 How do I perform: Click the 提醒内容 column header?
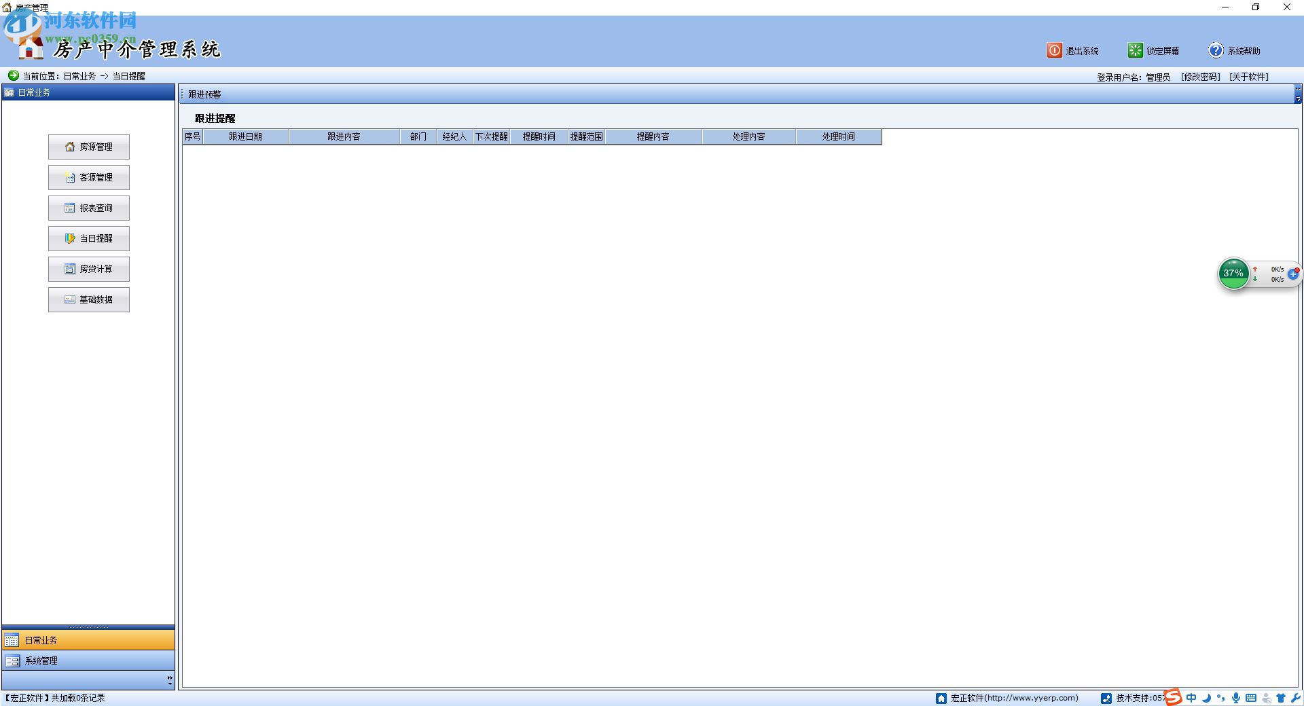pyautogui.click(x=653, y=136)
